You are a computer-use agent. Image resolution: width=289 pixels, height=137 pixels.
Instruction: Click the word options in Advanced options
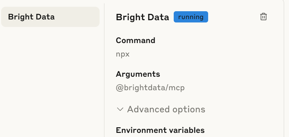click(x=189, y=110)
